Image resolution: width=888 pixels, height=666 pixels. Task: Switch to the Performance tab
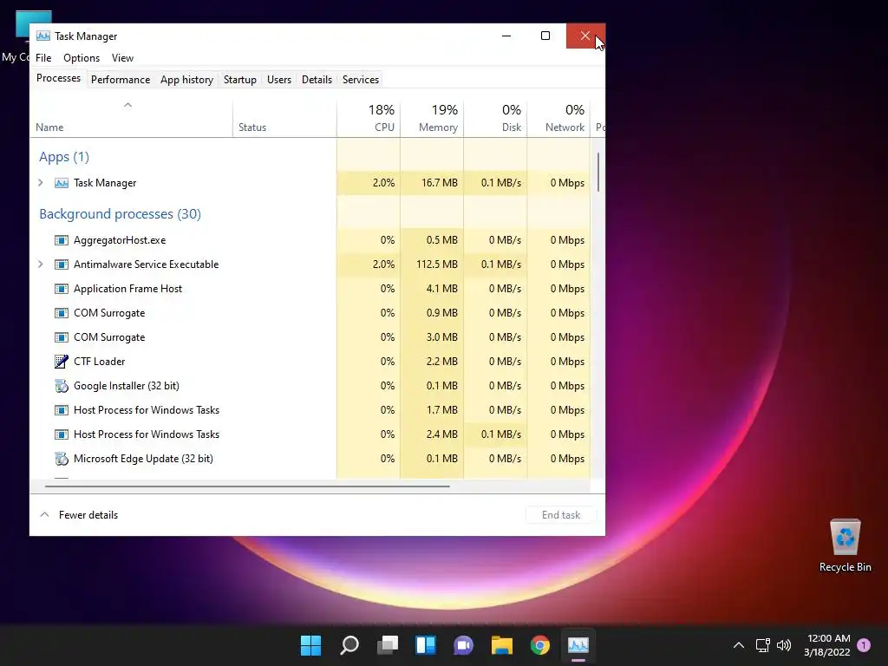(x=121, y=79)
